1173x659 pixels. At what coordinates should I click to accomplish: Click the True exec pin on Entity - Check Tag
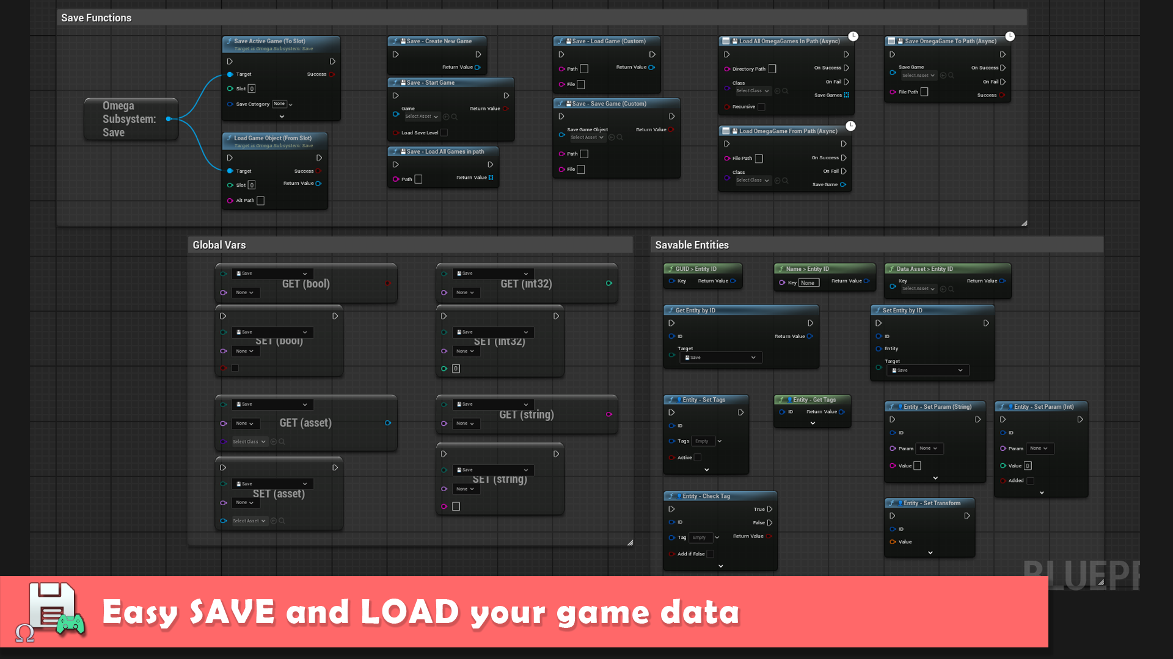tap(770, 509)
